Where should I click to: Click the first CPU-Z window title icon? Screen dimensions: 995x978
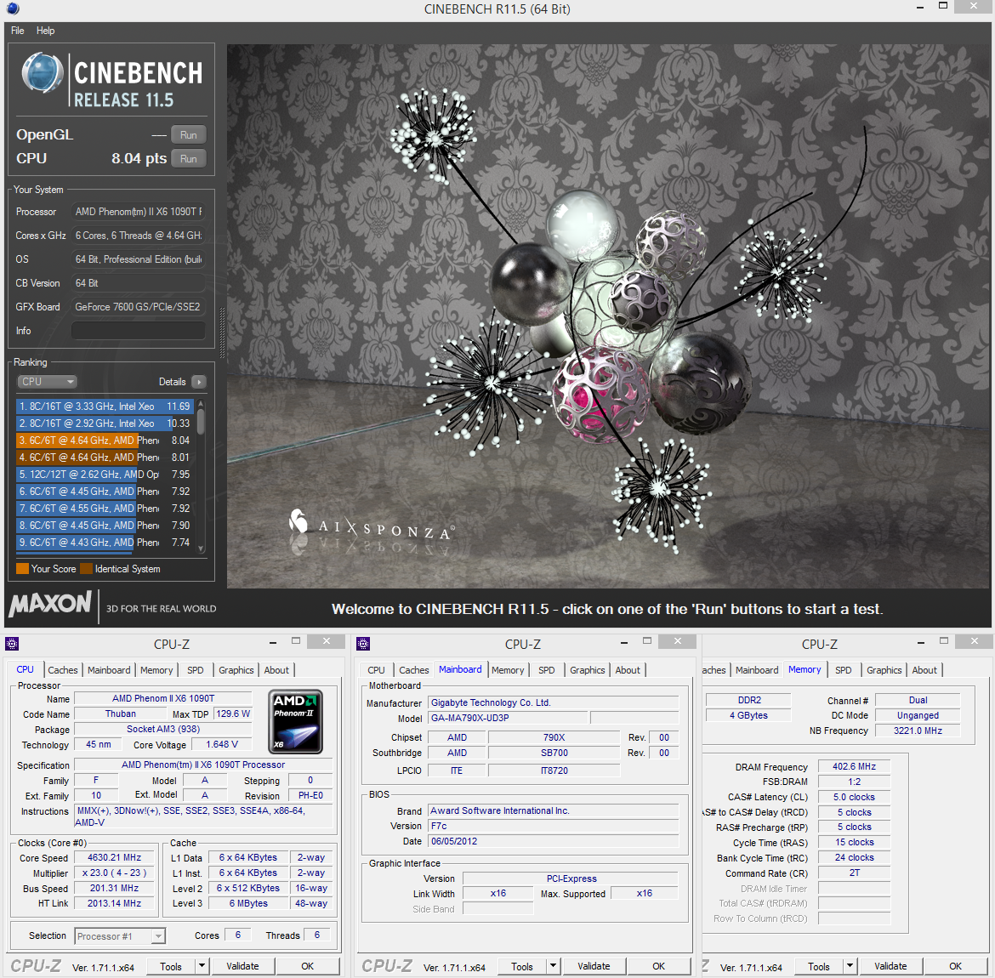(11, 644)
